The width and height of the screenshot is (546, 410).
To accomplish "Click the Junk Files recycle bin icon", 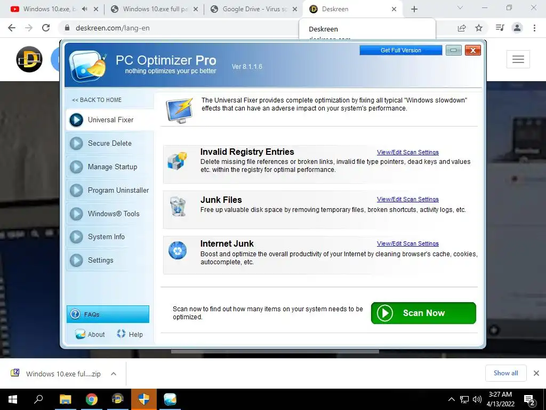I will point(178,207).
